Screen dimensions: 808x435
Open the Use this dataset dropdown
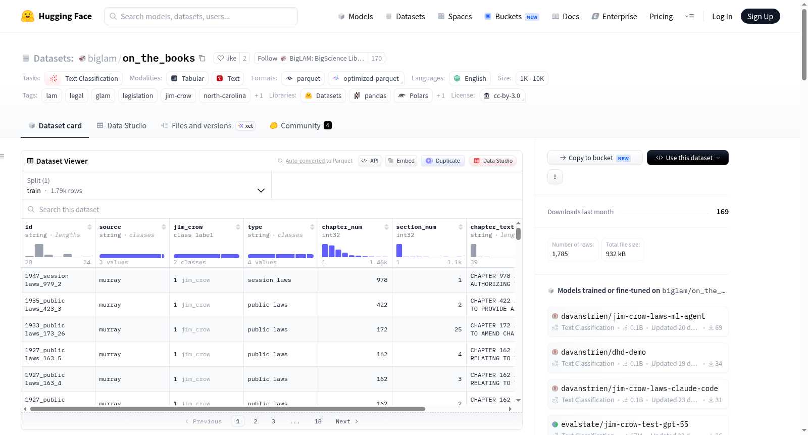pos(688,158)
